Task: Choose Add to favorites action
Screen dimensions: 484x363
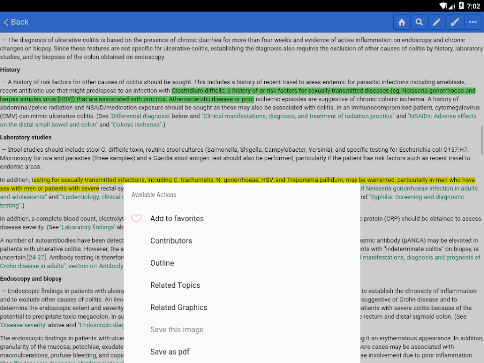Action: [x=177, y=219]
